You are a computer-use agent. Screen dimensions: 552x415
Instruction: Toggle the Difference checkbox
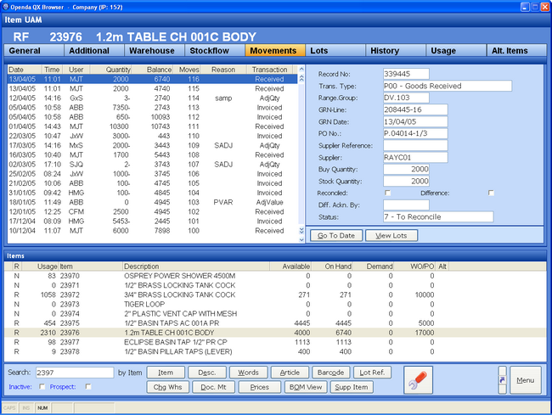pos(491,193)
